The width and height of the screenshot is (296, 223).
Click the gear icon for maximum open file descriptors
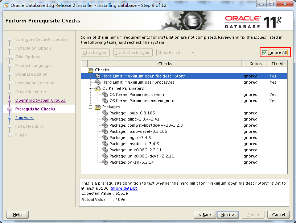click(x=98, y=76)
